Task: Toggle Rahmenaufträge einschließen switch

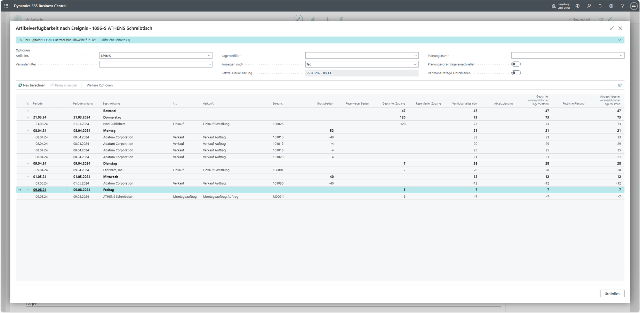Action: pos(516,73)
